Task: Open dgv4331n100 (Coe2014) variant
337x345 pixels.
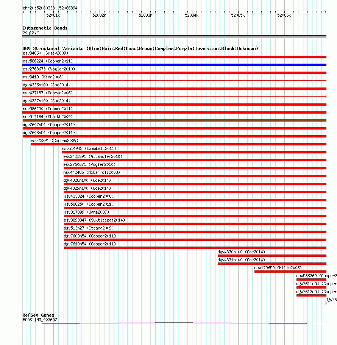Action: pos(241,260)
